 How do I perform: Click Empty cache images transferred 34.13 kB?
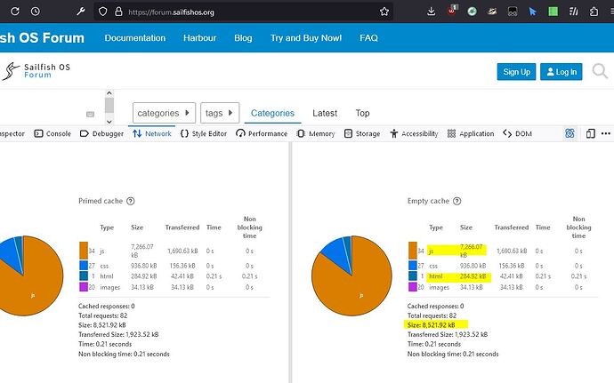[x=511, y=287]
